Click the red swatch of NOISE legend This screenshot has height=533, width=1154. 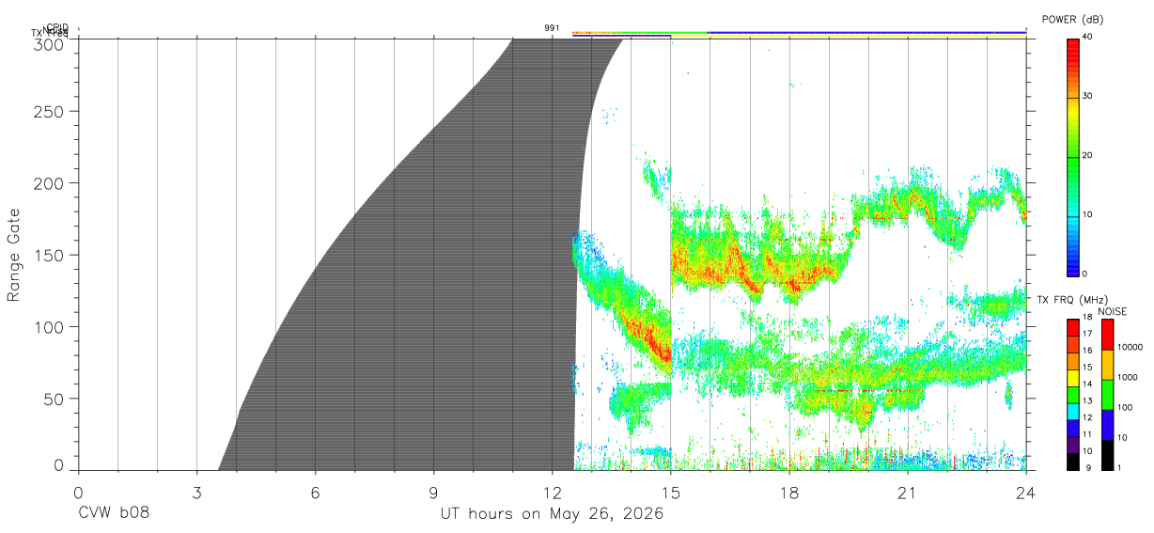click(x=1107, y=335)
